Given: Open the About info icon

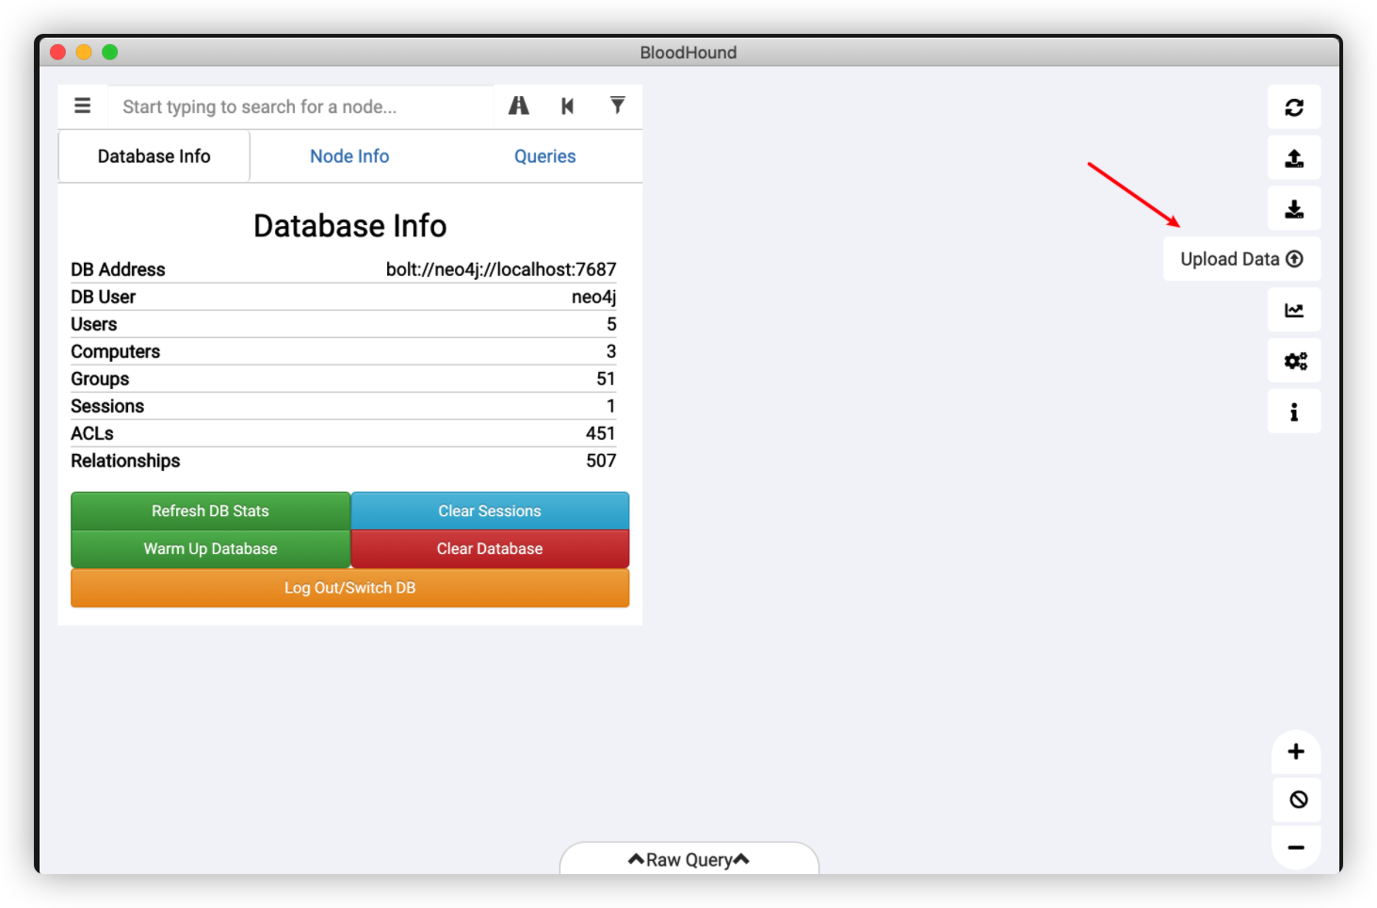Looking at the screenshot, I should click(1294, 412).
